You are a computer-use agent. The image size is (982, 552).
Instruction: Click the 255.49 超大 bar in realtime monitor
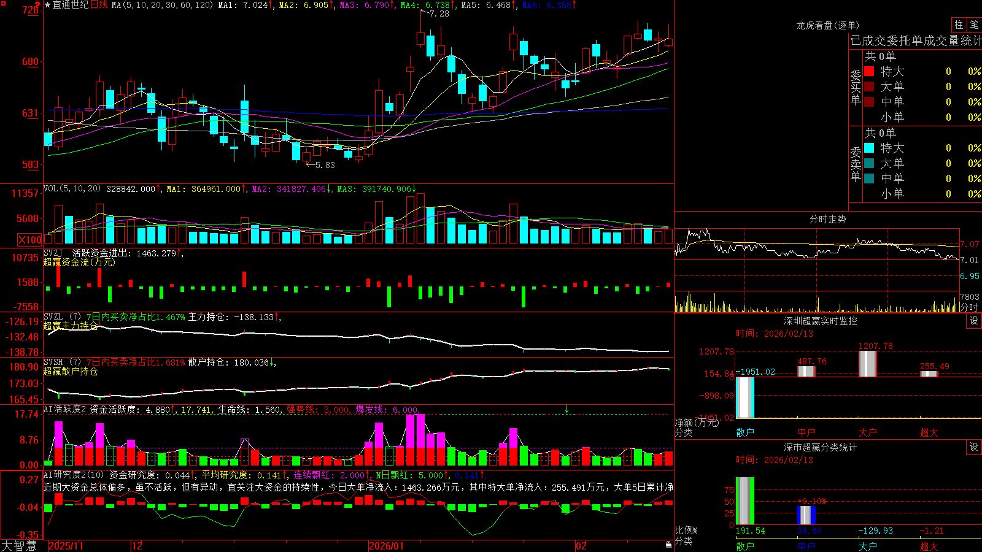[929, 374]
